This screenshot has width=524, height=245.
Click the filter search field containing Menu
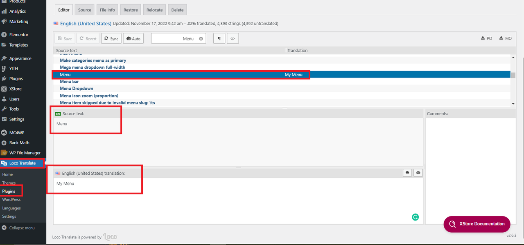[x=178, y=38]
